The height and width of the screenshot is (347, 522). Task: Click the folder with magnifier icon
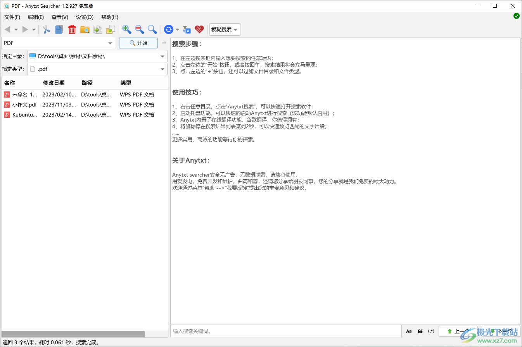click(x=85, y=29)
